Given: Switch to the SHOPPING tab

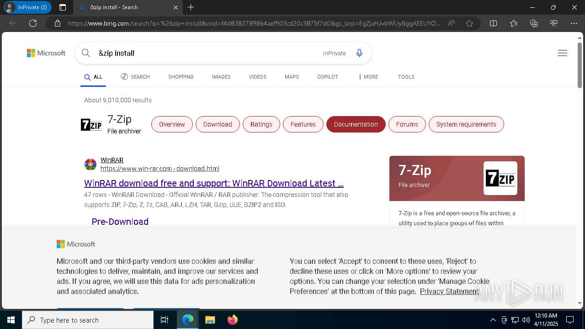Looking at the screenshot, I should (x=181, y=77).
